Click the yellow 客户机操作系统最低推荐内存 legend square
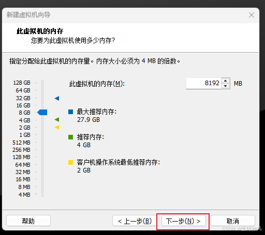Image resolution: width=265 pixels, height=235 pixels. (71, 163)
